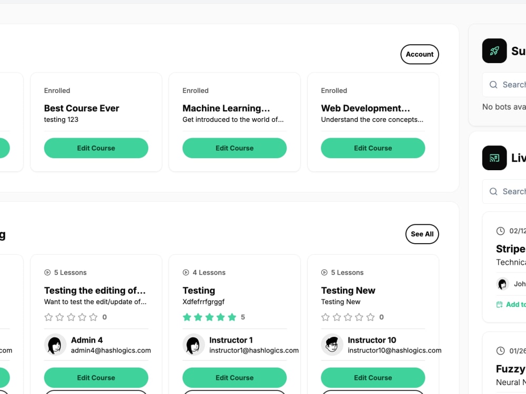Click the play icon beside "4 Lessons"
The width and height of the screenshot is (526, 394).
(x=186, y=272)
